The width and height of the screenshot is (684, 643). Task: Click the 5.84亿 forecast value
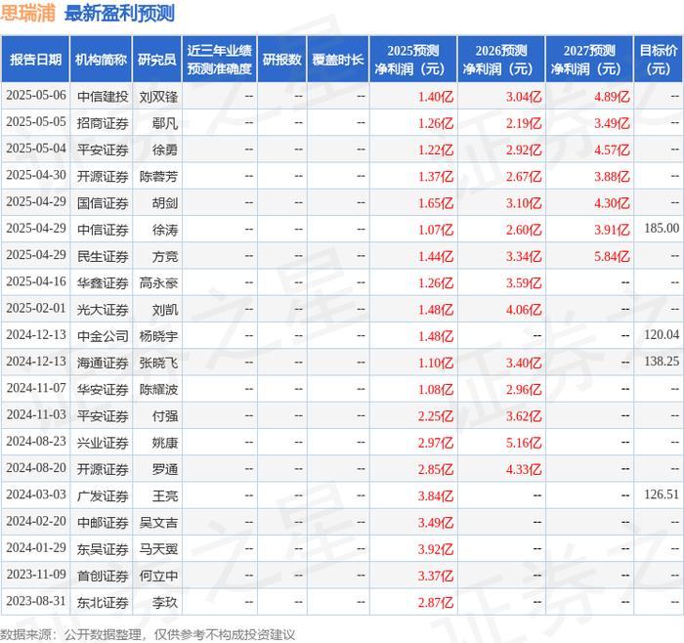coord(612,256)
